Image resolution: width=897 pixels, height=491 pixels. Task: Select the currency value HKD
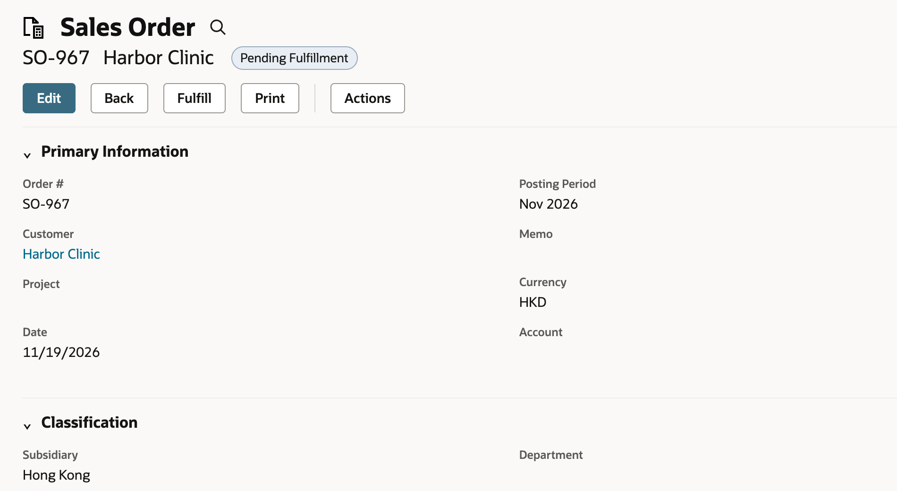[x=533, y=302]
